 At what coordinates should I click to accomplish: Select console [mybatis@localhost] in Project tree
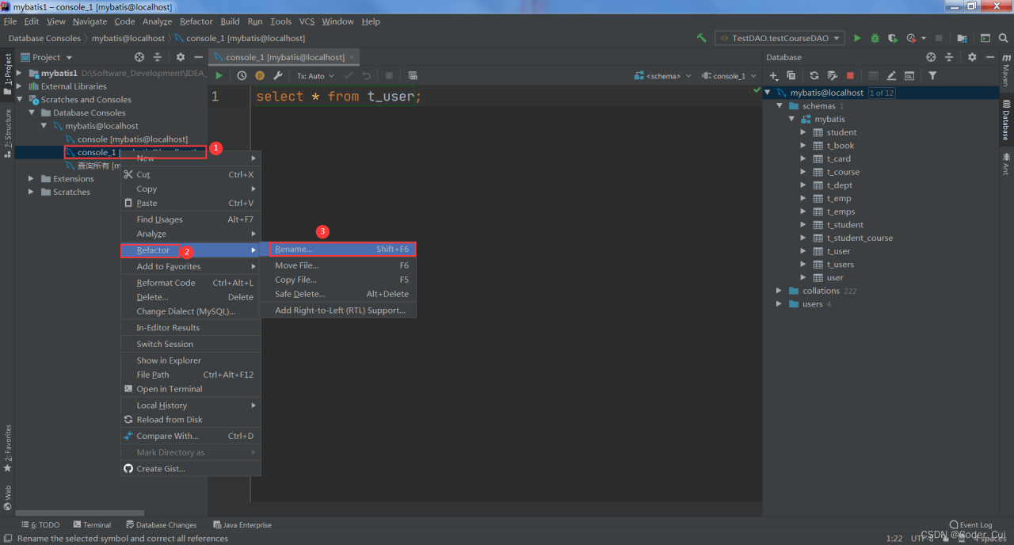tap(132, 139)
